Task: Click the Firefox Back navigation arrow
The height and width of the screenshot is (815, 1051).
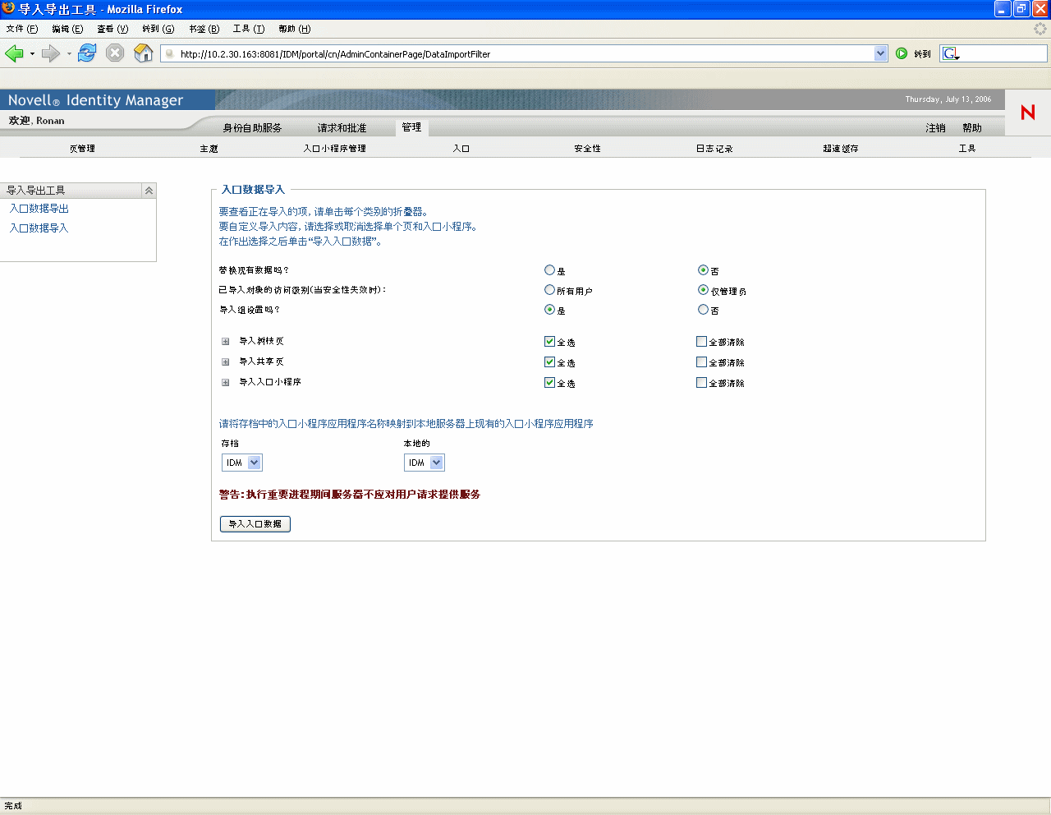Action: click(x=16, y=53)
